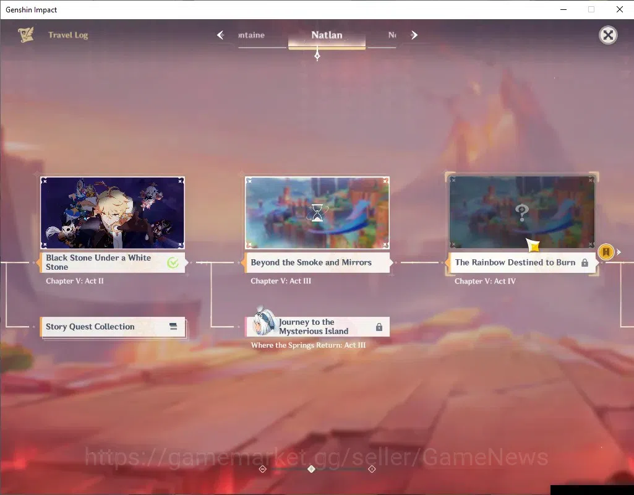Click the hourglass icon on Act III image
The height and width of the screenshot is (495, 634).
(x=317, y=213)
